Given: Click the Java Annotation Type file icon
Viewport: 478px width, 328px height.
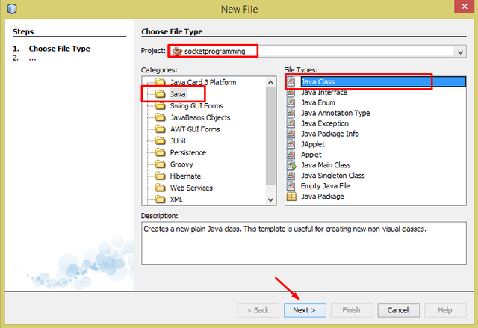Looking at the screenshot, I should (x=291, y=113).
